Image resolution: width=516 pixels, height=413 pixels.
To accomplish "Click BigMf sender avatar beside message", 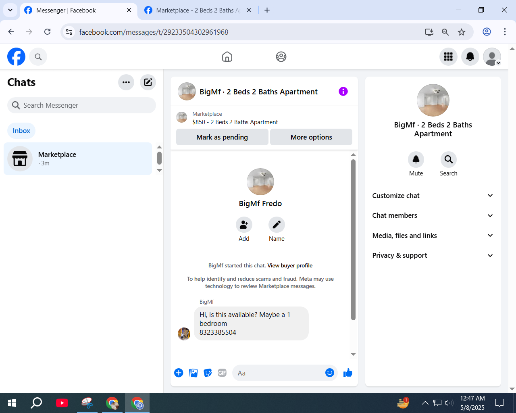I will (184, 334).
